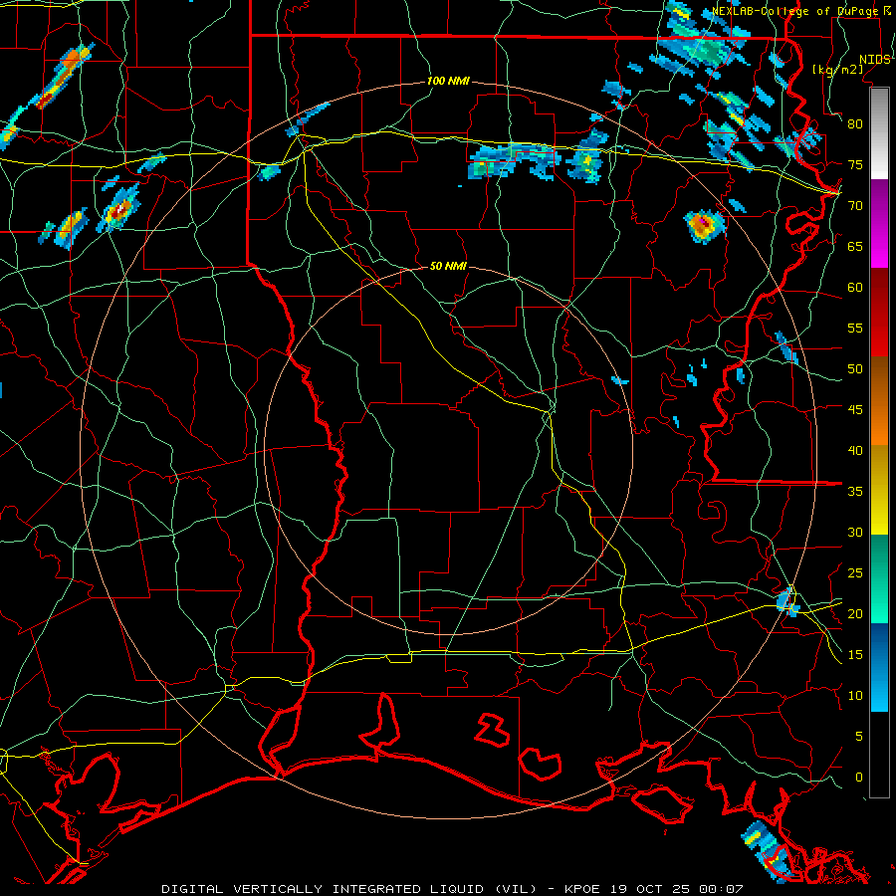Screen dimensions: 896x896
Task: Pick the orange-brown segment of the VIL color bar
Action: coord(879,401)
